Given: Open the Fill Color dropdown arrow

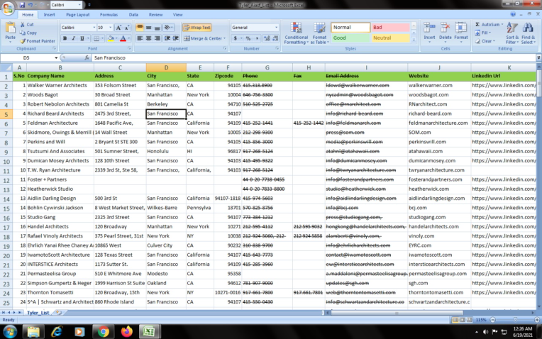Looking at the screenshot, I should coord(116,38).
